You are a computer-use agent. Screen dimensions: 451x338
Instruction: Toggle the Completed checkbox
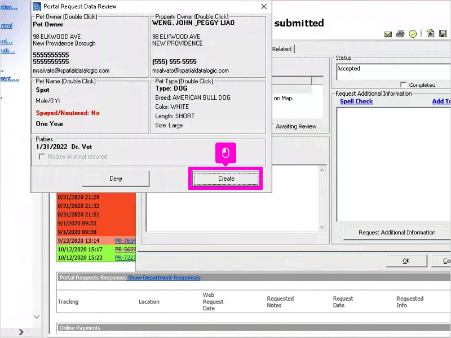tap(403, 85)
